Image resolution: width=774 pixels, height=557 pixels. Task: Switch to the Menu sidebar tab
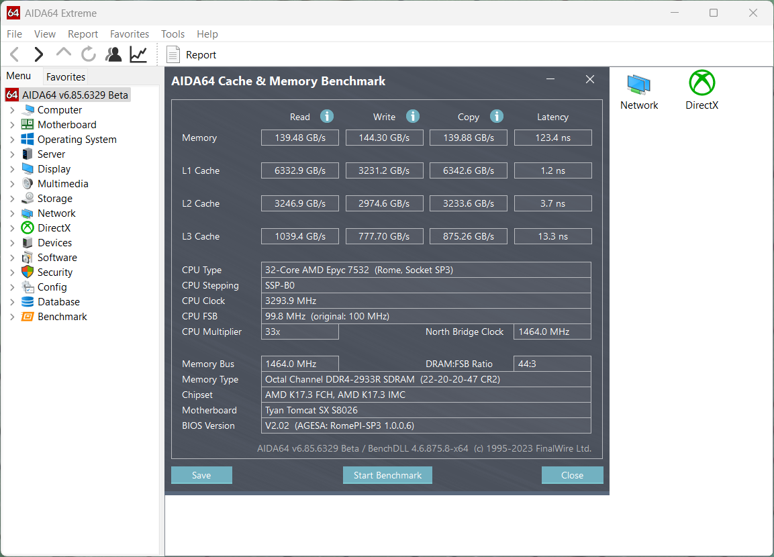19,76
